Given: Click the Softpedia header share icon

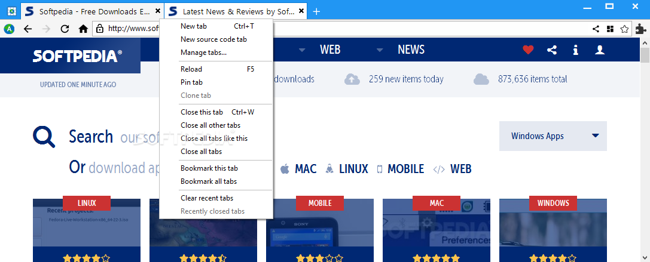Looking at the screenshot, I should [551, 50].
